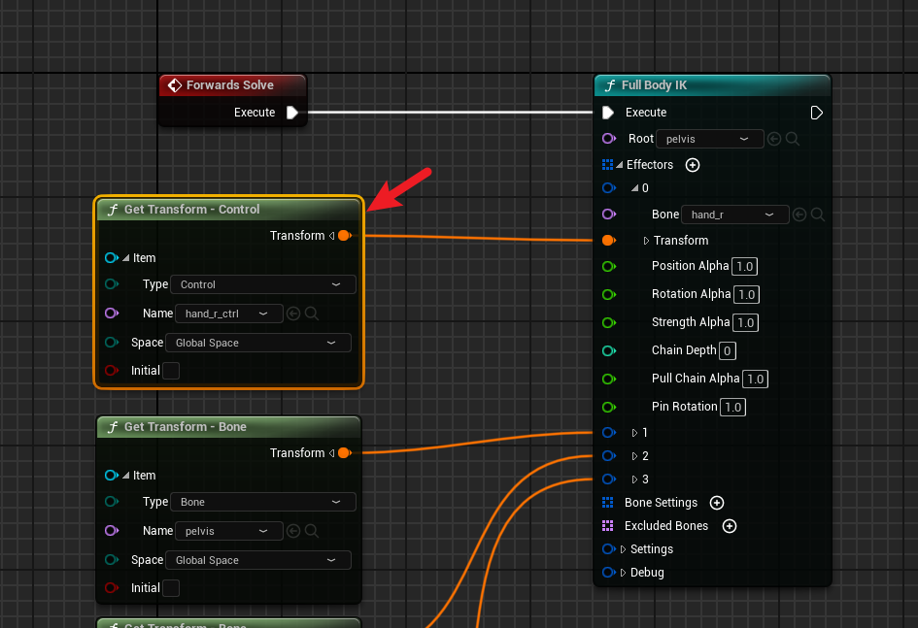The image size is (918, 628).
Task: Click Item pin on Get Transform - Control
Action: pyautogui.click(x=112, y=258)
